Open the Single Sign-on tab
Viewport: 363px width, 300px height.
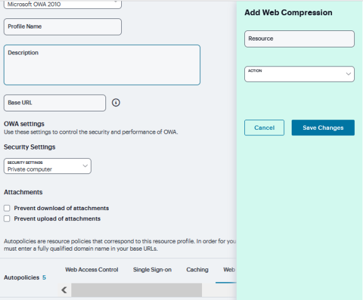(x=152, y=270)
